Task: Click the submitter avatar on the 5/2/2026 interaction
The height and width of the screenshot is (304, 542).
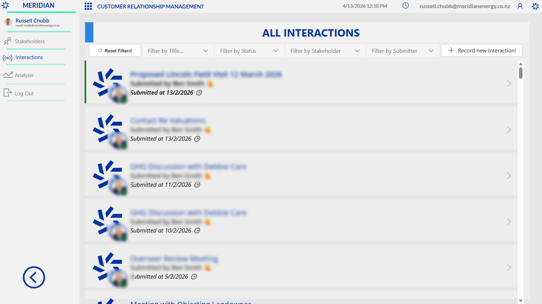Action: [118, 279]
